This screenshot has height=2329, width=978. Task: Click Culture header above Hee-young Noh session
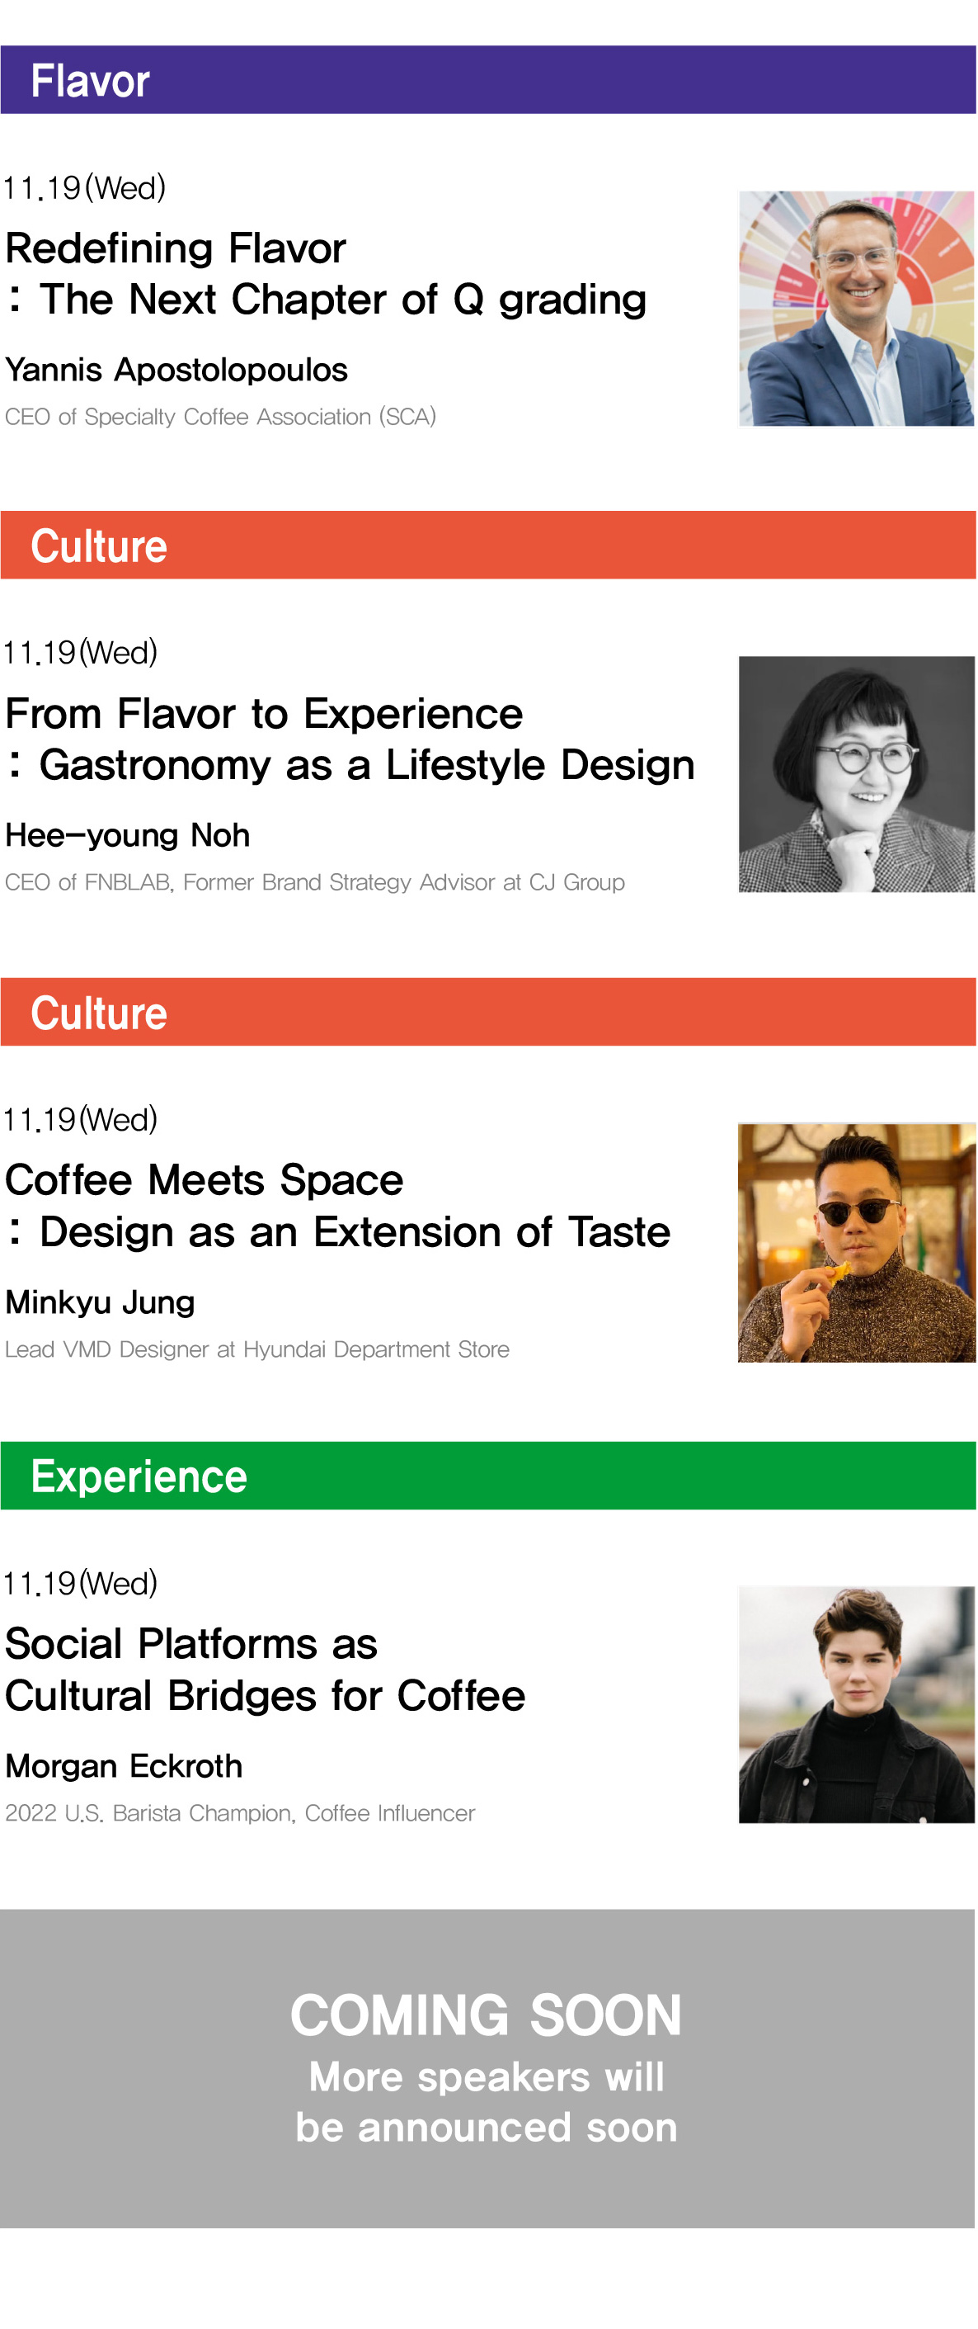487,546
